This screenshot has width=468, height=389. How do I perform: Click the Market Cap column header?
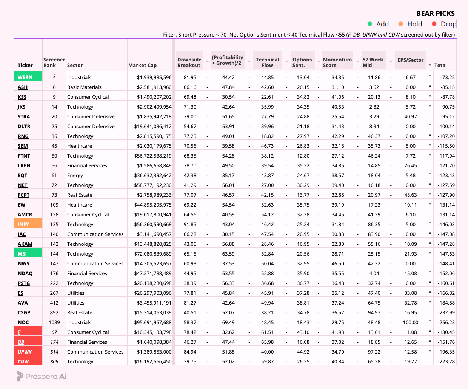tap(142, 65)
